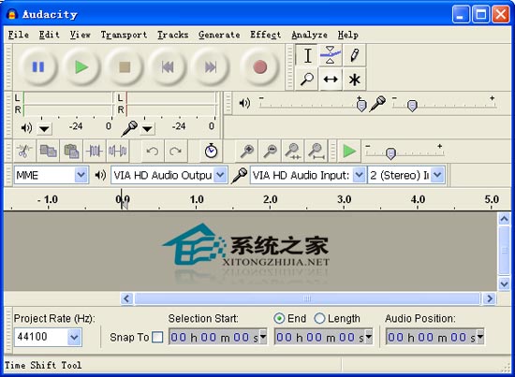Skip to start of the project

pos(168,67)
